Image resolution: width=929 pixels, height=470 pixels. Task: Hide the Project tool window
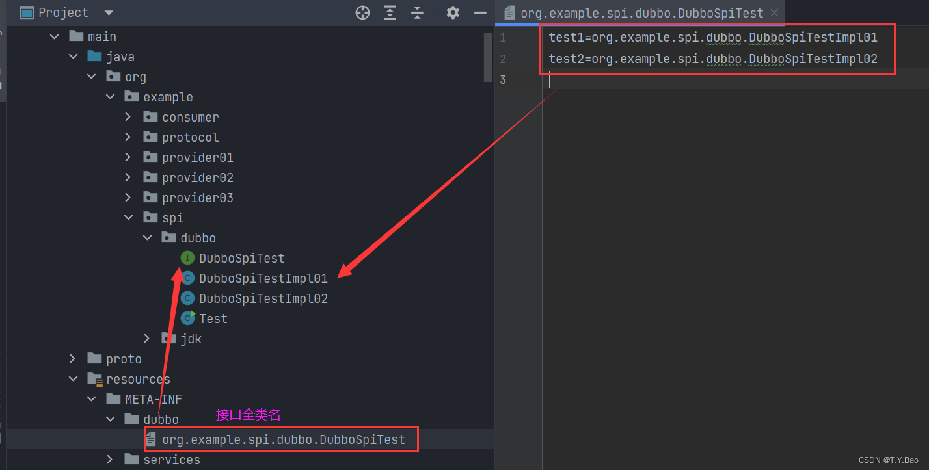pyautogui.click(x=480, y=12)
